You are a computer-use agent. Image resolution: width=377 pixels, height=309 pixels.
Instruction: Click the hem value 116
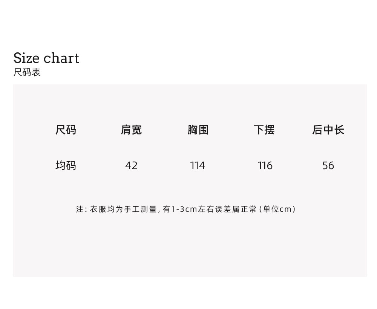click(265, 166)
